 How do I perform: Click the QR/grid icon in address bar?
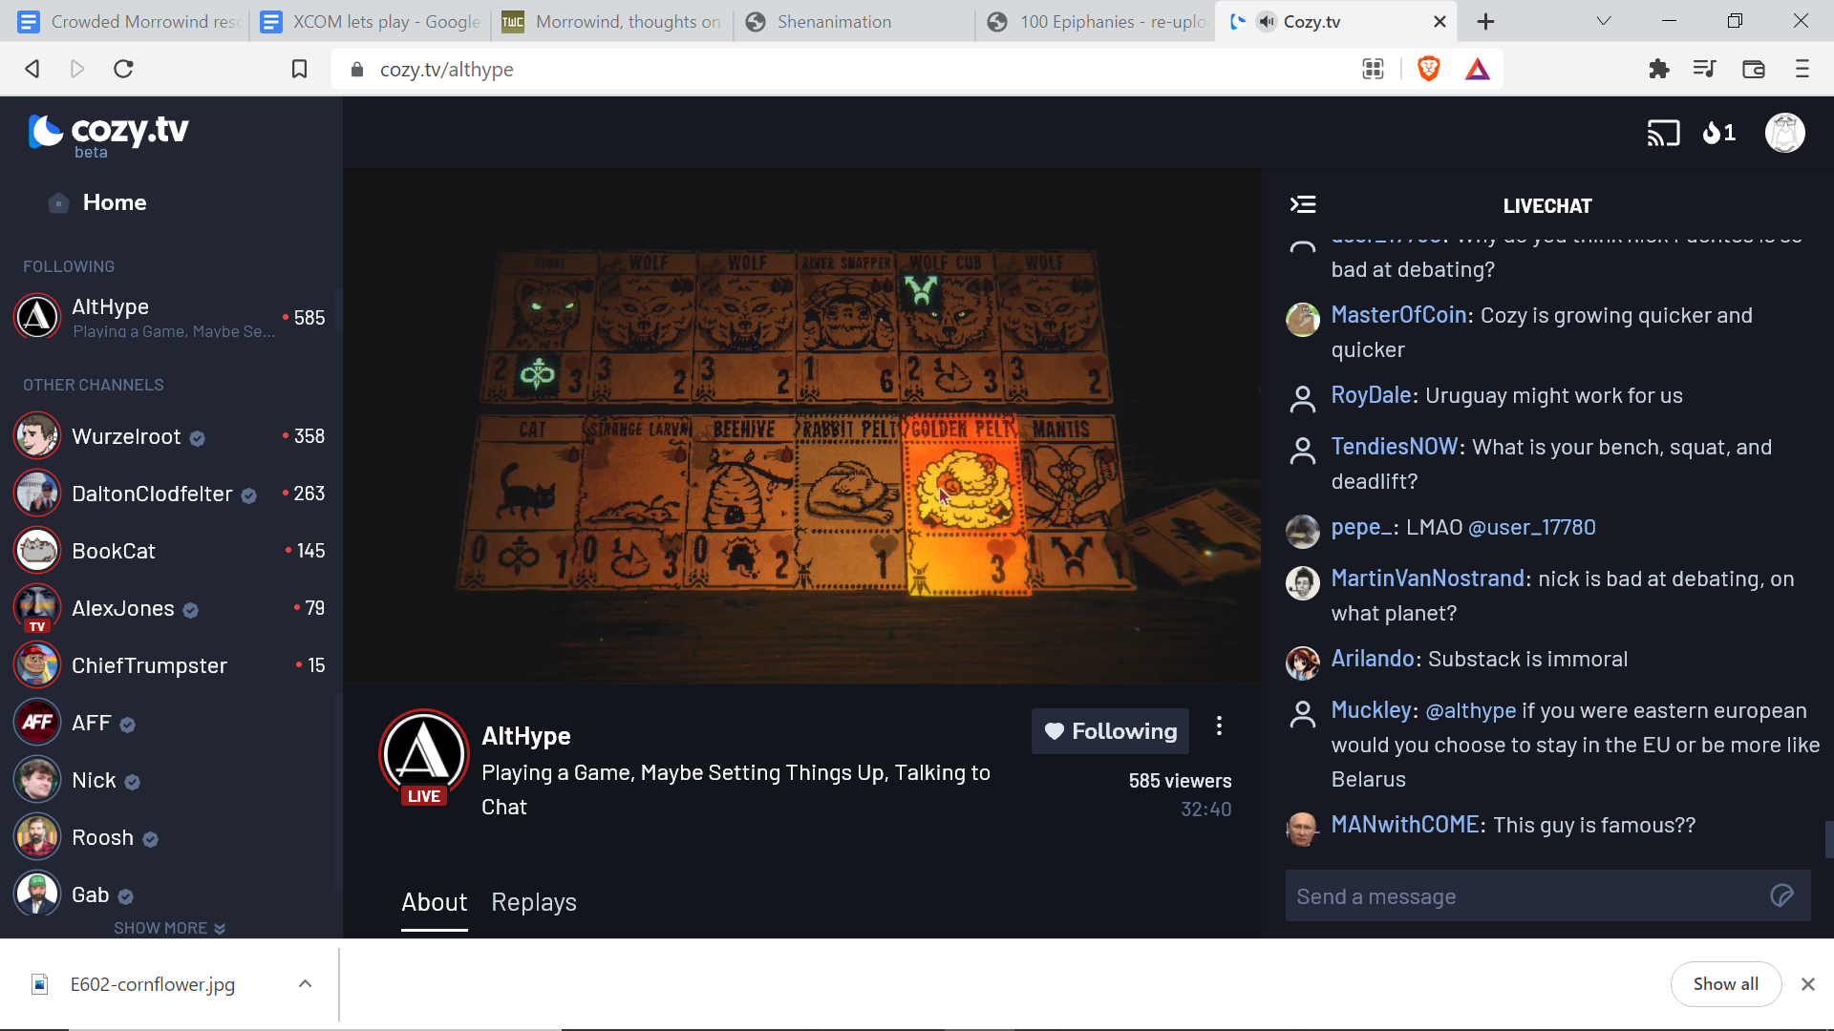[x=1373, y=69]
